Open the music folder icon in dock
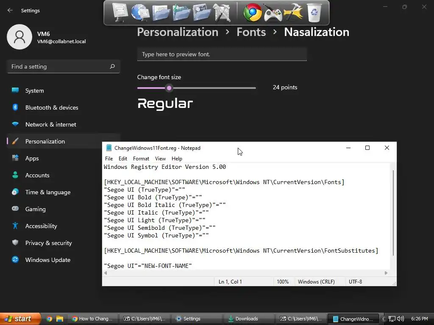 tap(181, 13)
